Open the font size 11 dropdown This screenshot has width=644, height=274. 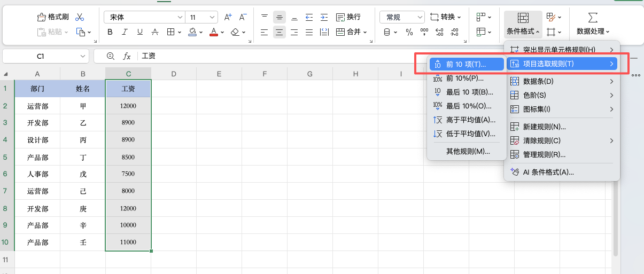tap(212, 17)
